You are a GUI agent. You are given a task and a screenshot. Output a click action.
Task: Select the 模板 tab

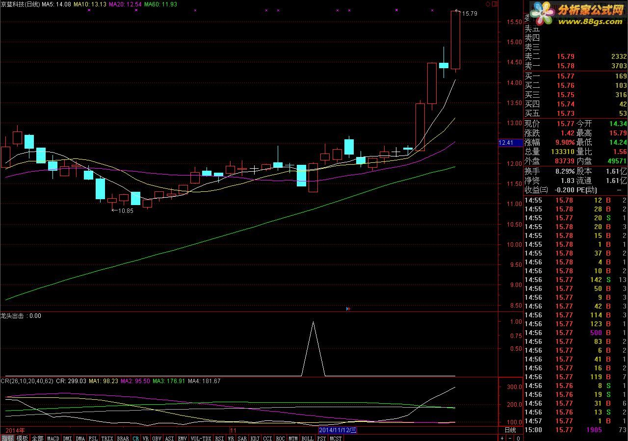tap(22, 438)
